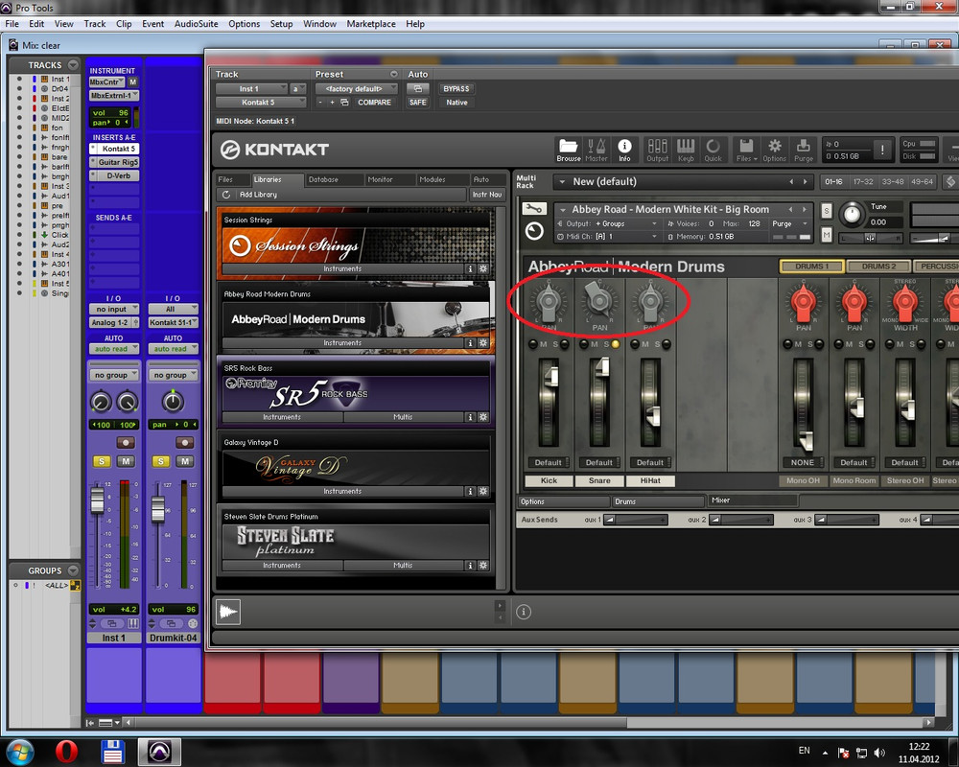Switch to the Database tab in the Kontakt browser
This screenshot has height=767, width=959.
[x=332, y=179]
